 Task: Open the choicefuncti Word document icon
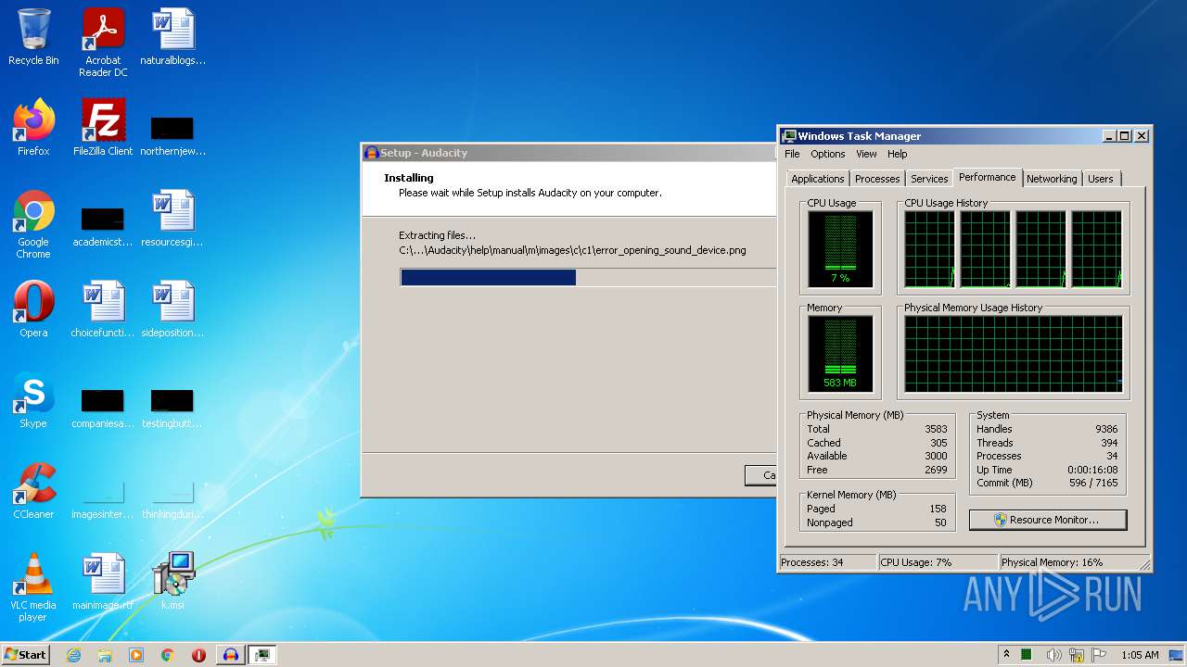tap(103, 309)
